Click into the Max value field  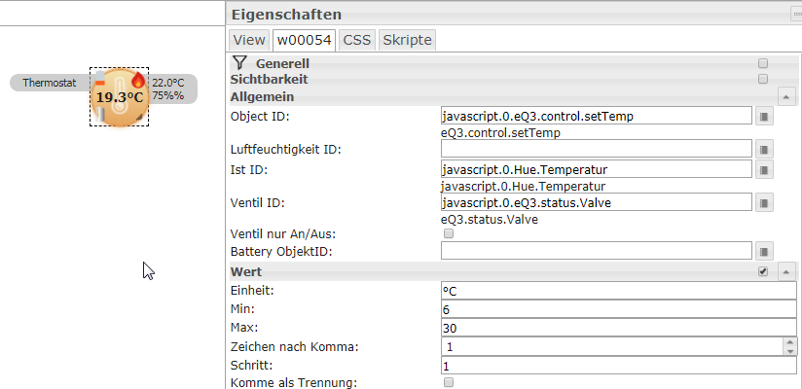618,328
